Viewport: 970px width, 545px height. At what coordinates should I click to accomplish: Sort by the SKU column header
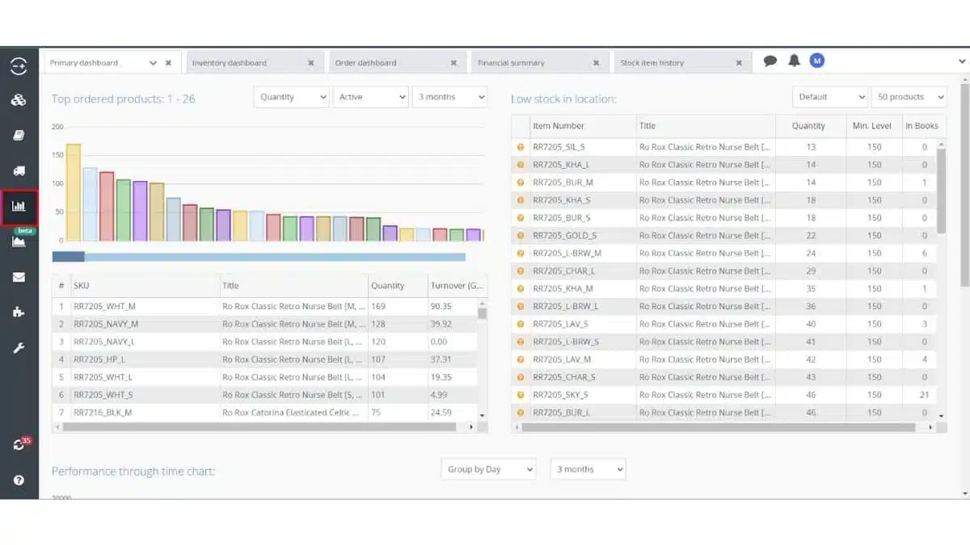pos(144,286)
